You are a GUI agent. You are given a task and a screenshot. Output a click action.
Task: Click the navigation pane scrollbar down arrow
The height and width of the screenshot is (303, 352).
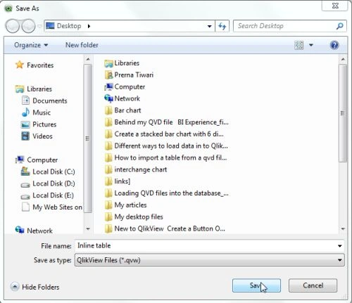click(x=88, y=228)
